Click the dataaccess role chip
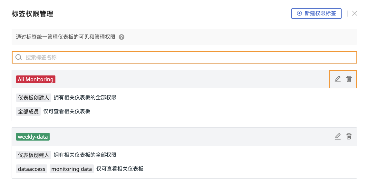368x187 pixels. [x=32, y=169]
